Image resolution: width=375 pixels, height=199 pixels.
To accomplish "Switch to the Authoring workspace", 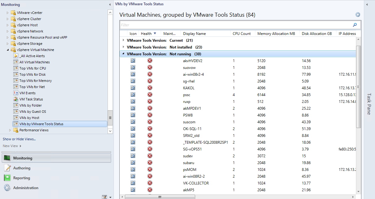I will coord(57,168).
